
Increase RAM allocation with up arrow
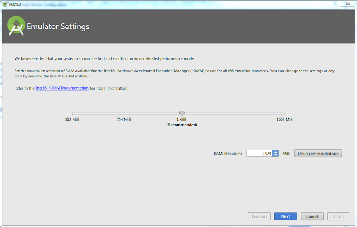click(x=276, y=152)
